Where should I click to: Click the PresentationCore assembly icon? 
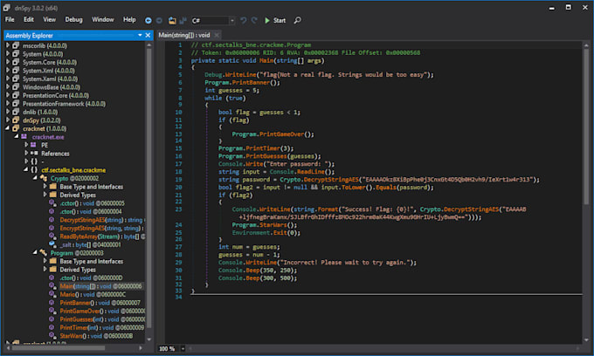[x=16, y=95]
